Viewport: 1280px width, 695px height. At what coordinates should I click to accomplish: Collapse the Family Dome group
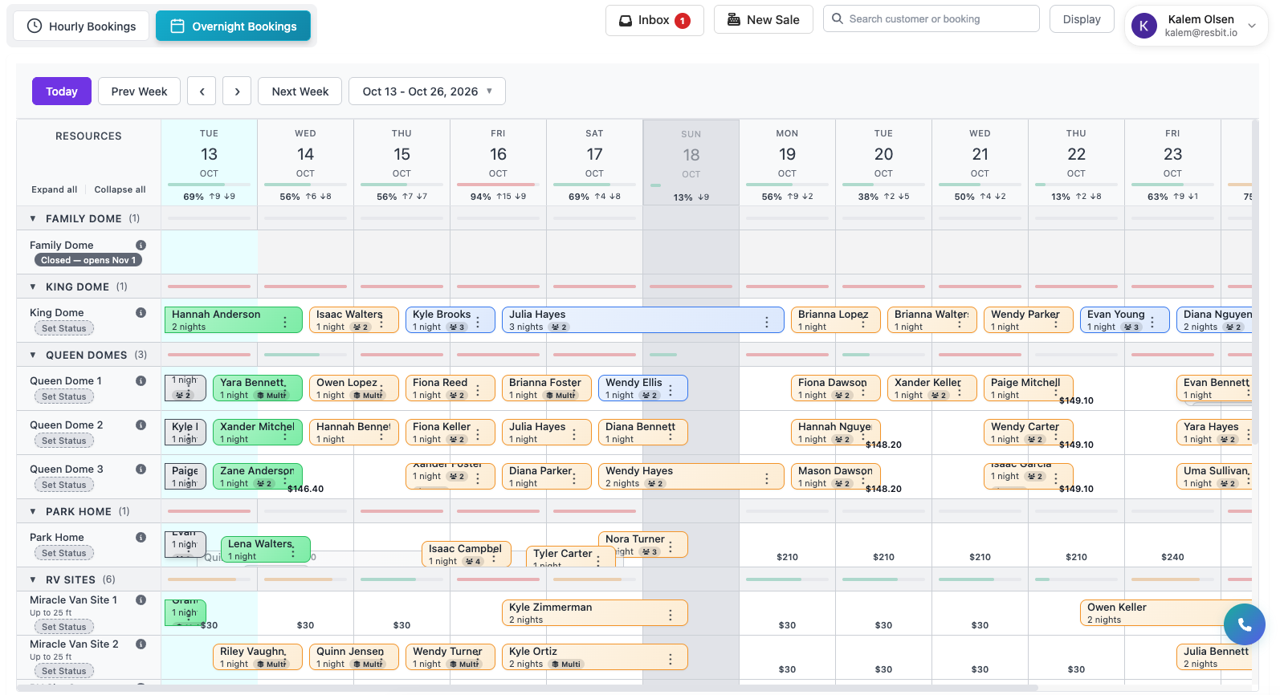(33, 219)
